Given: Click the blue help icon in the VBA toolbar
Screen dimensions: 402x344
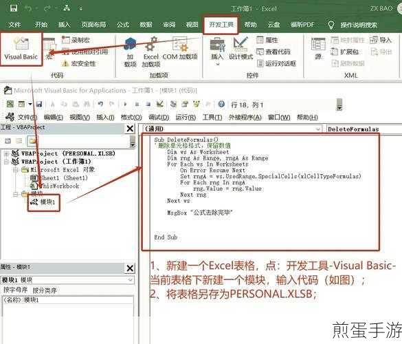Looking at the screenshot, I should coord(221,104).
